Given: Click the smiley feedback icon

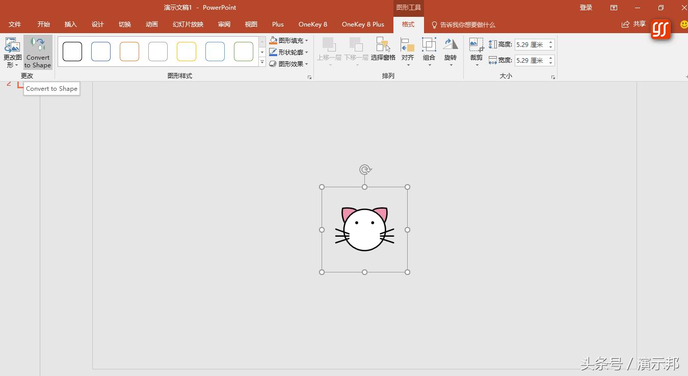Looking at the screenshot, I should (683, 24).
